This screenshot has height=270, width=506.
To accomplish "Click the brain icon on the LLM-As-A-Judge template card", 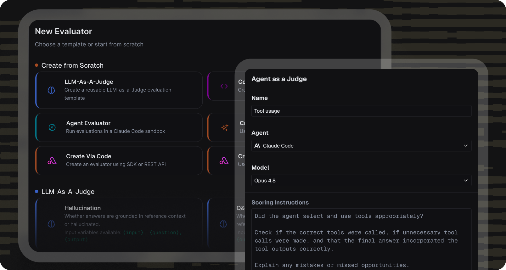I will pos(51,90).
